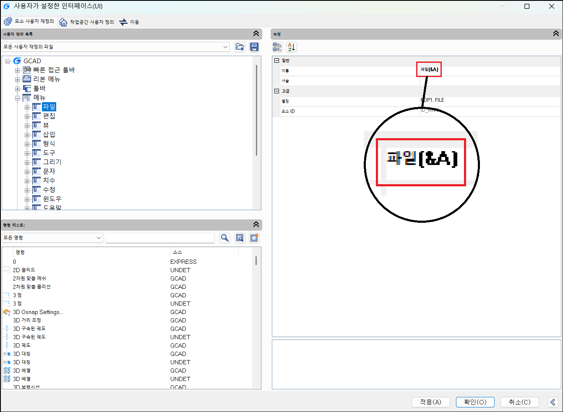Click the 툴바 node icon
The height and width of the screenshot is (412, 563).
pos(27,88)
